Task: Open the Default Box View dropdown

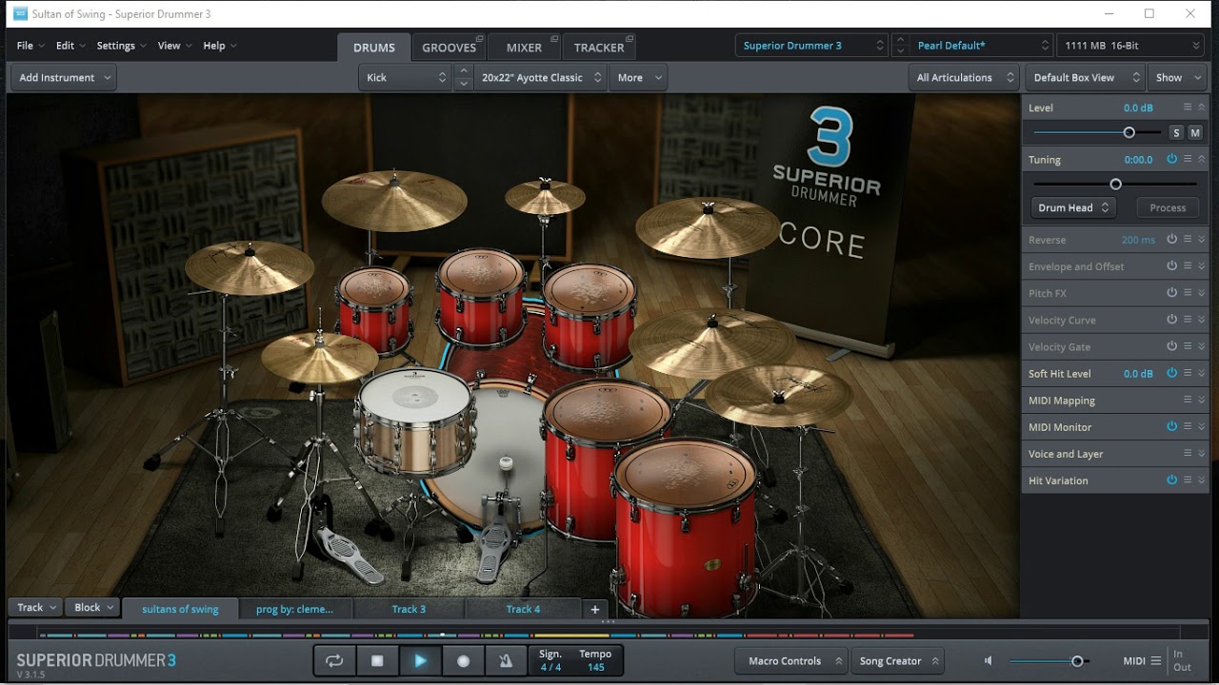Action: pos(1085,77)
